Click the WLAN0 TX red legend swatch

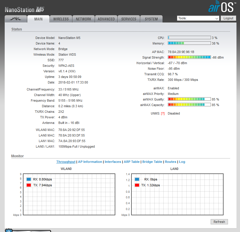click(29, 185)
